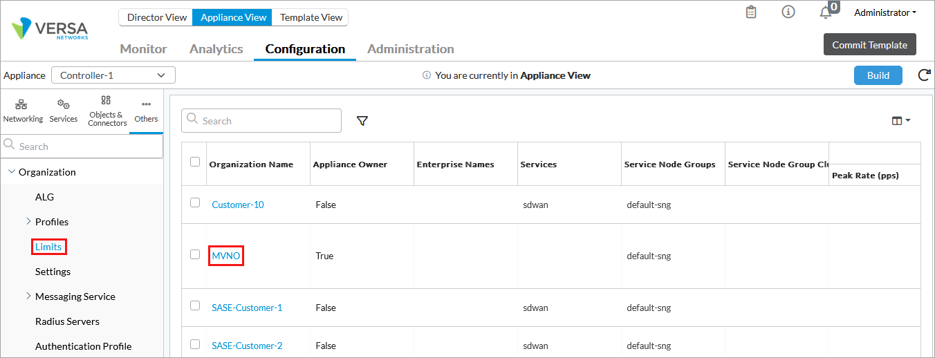Expand the Profiles tree node
Screen dimensions: 935x358
(x=28, y=222)
